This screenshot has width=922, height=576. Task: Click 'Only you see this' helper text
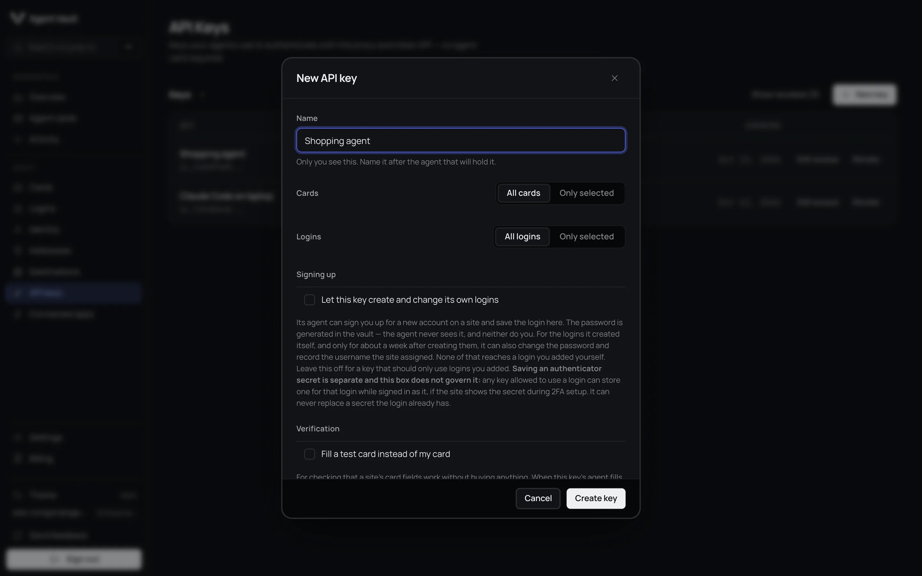point(396,162)
